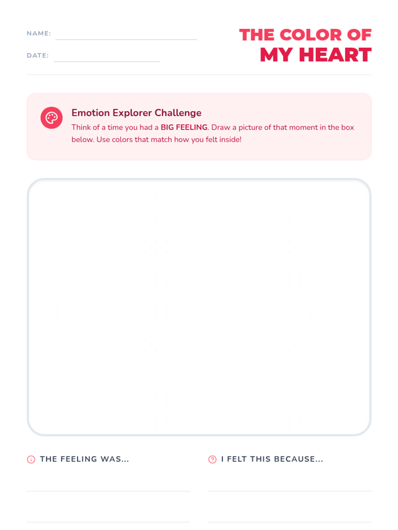398x530 pixels.
Task: Click the paint palette icon
Action: pos(51,118)
